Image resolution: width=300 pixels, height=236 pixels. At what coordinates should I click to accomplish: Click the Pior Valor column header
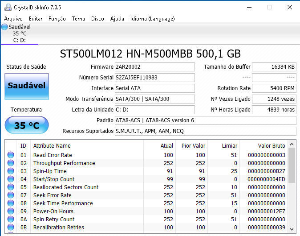tap(191, 146)
